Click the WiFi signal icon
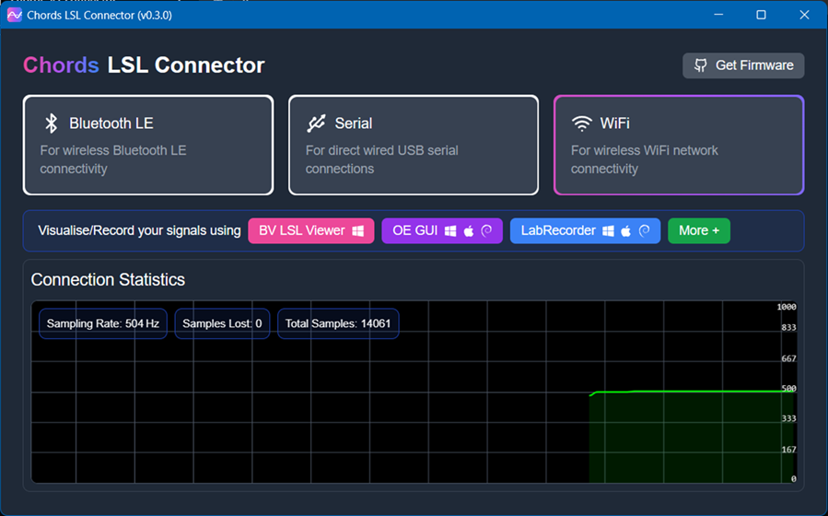Image resolution: width=828 pixels, height=516 pixels. click(x=581, y=123)
